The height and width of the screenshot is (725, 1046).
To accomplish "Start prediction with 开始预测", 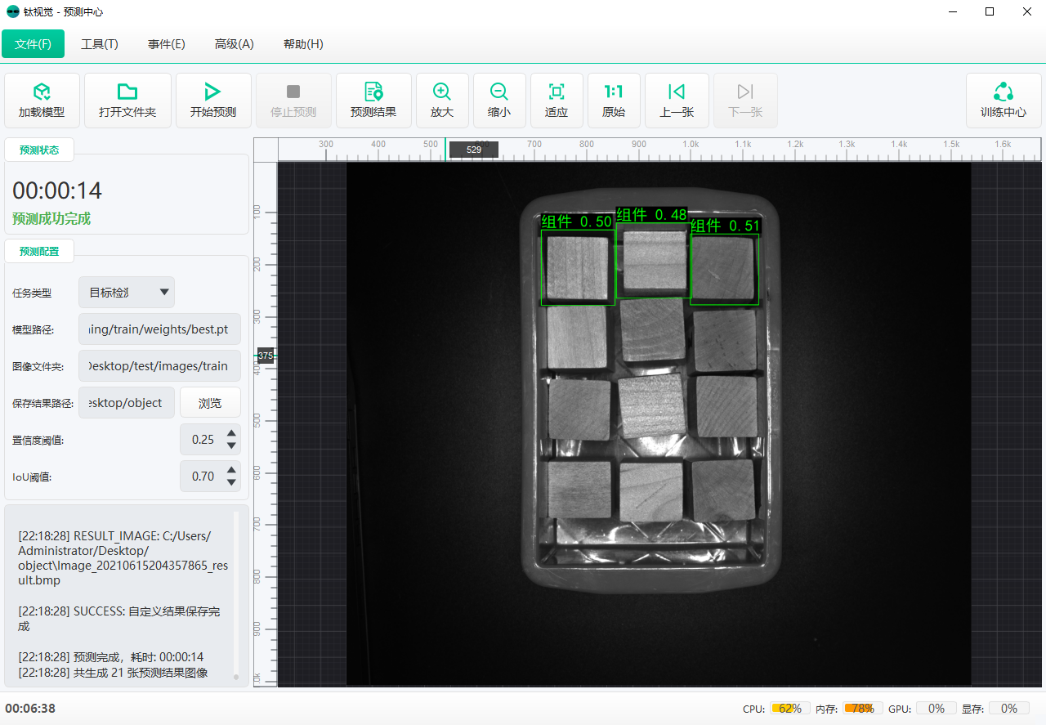I will point(213,101).
